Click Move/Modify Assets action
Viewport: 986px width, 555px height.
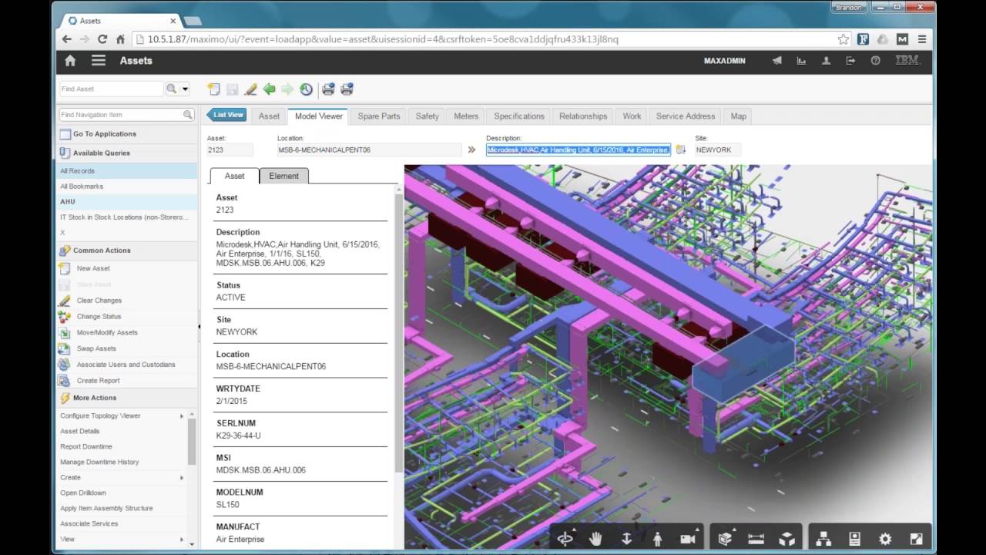click(x=107, y=333)
